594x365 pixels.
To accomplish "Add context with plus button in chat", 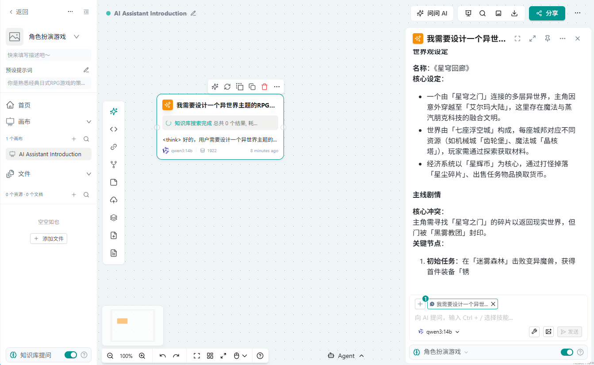I will point(420,304).
